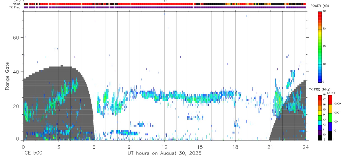The width and height of the screenshot is (344, 159).
Task: Click the 15 MHz frequency legend label
Action: tap(324, 110)
